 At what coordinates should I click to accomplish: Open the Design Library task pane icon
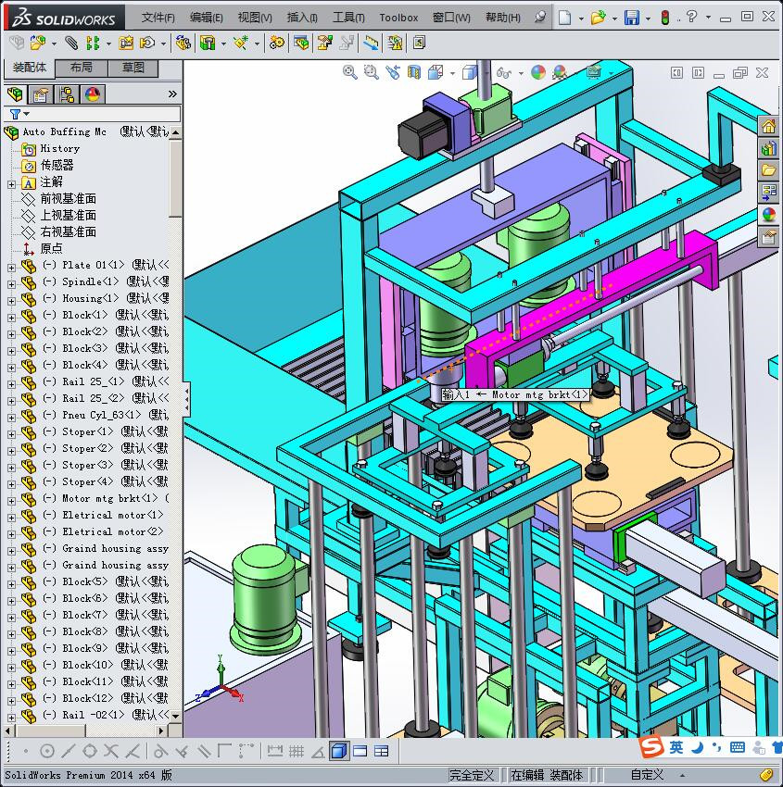pos(768,148)
